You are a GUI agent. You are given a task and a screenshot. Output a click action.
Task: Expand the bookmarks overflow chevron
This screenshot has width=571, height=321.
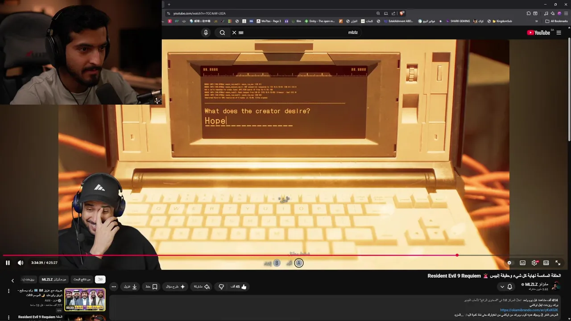[537, 21]
